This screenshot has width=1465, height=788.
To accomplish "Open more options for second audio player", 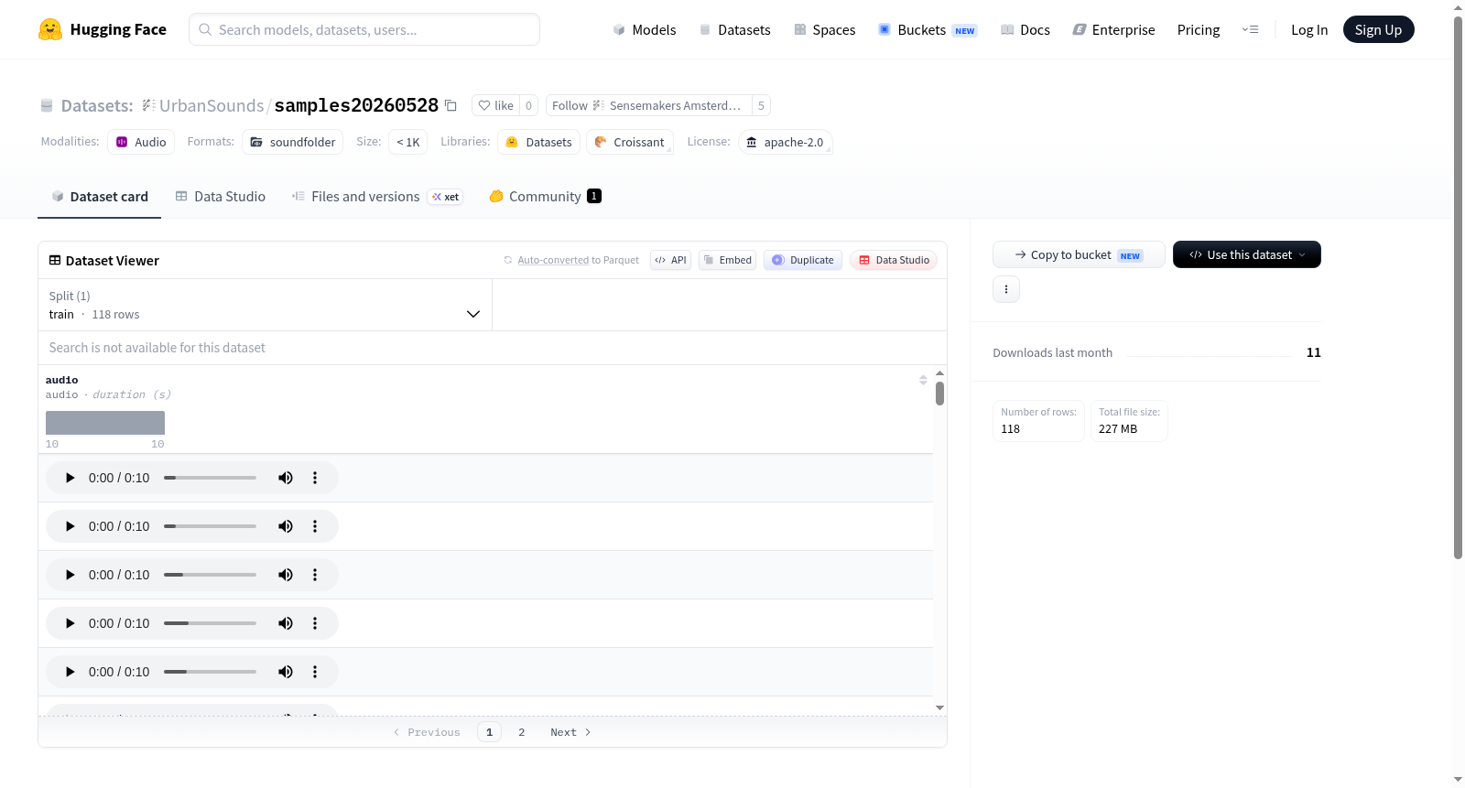I will 315,526.
